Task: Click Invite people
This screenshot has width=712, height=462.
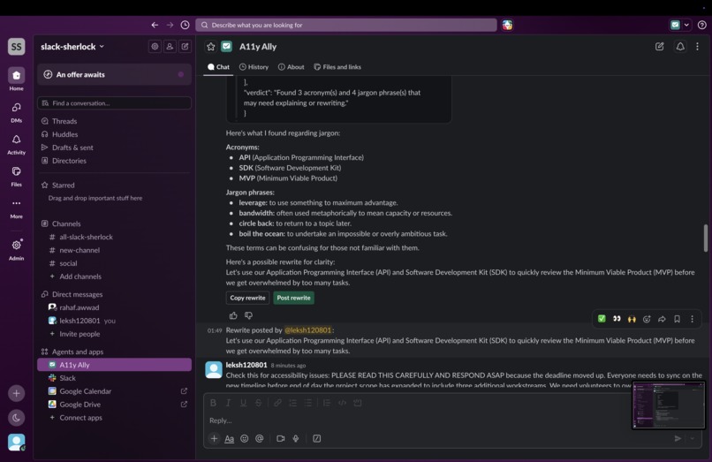Action: click(80, 333)
